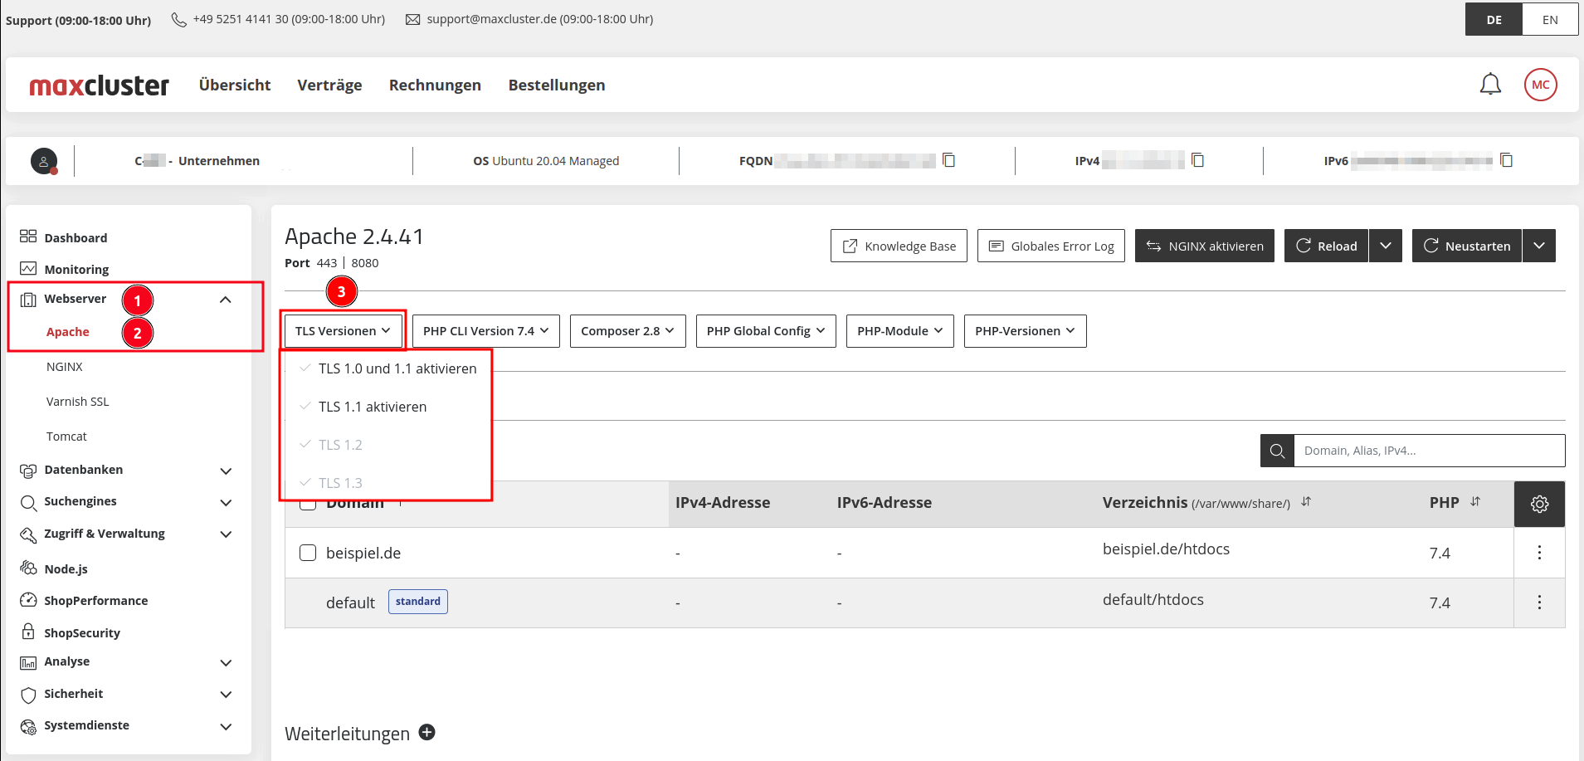This screenshot has height=761, width=1584.
Task: Focus the Domain, Alias, IPv4 search field
Action: (1429, 451)
